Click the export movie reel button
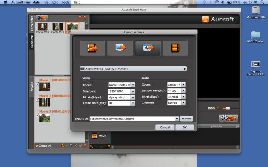This screenshot has width=268, height=167. pyautogui.click(x=228, y=118)
